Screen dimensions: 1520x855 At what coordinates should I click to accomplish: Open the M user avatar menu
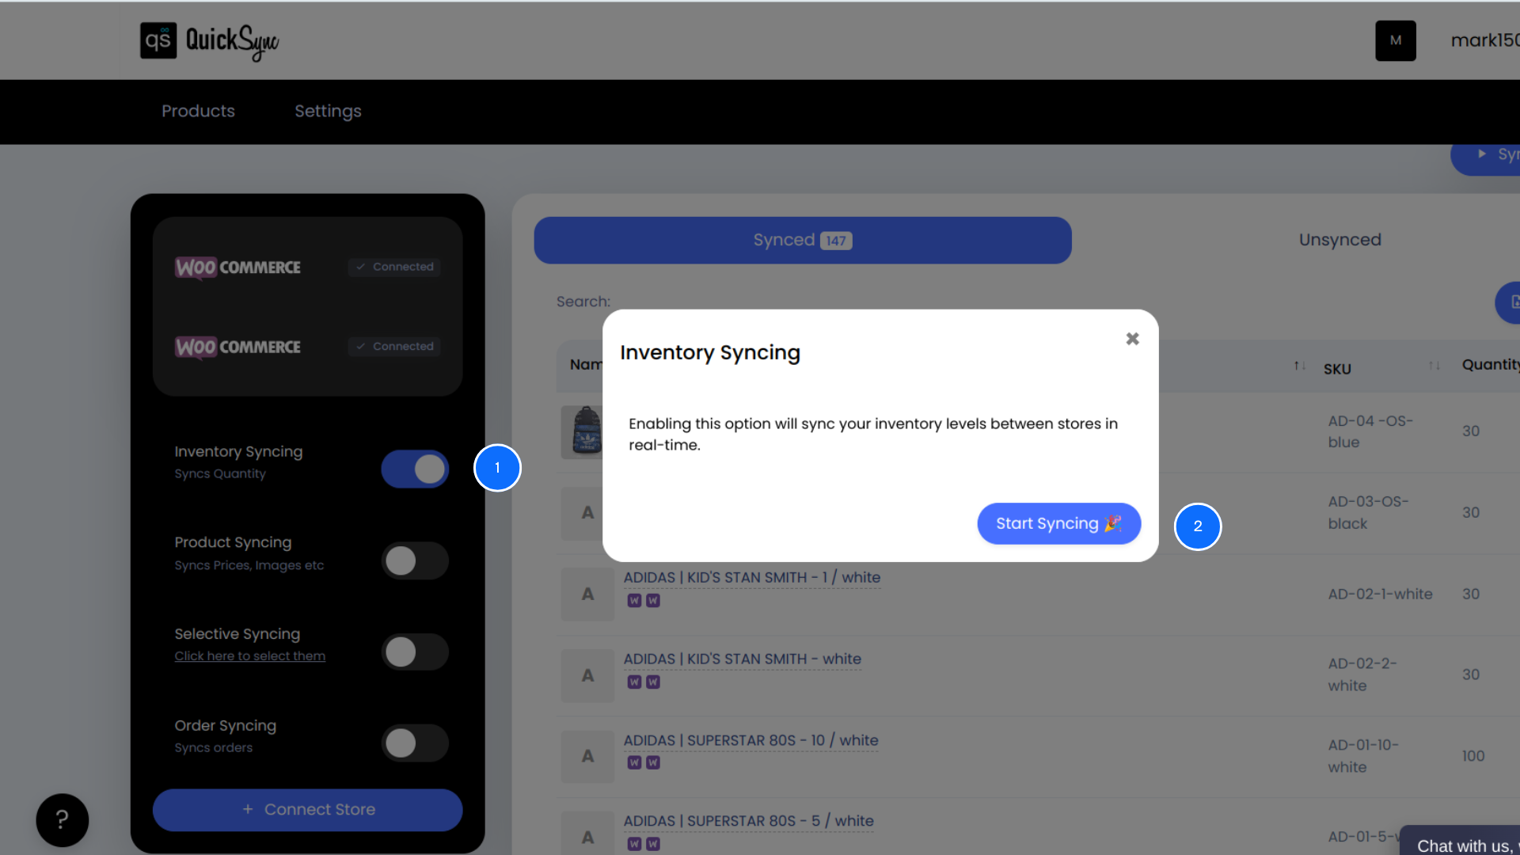(x=1395, y=40)
